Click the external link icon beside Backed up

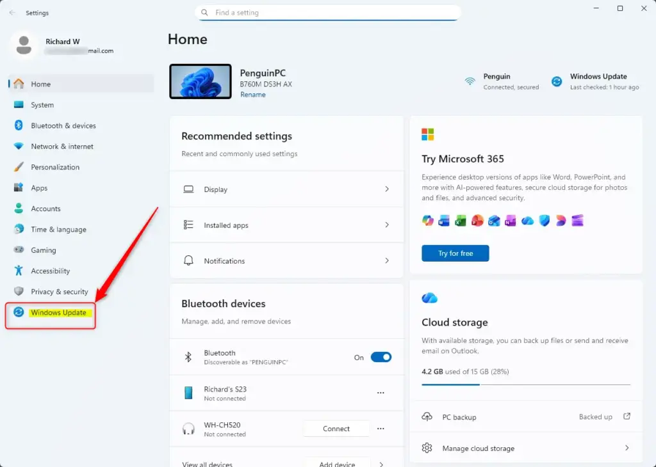627,416
